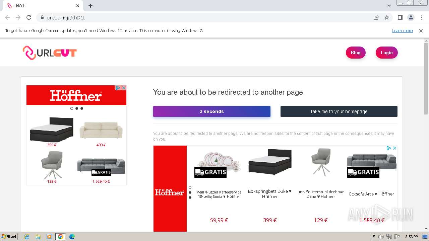This screenshot has width=429, height=241.
Task: Select the third carousel dot in bottom ad
Action: point(190,197)
